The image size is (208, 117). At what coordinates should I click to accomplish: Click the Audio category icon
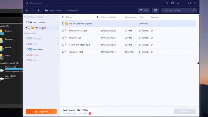point(31,55)
